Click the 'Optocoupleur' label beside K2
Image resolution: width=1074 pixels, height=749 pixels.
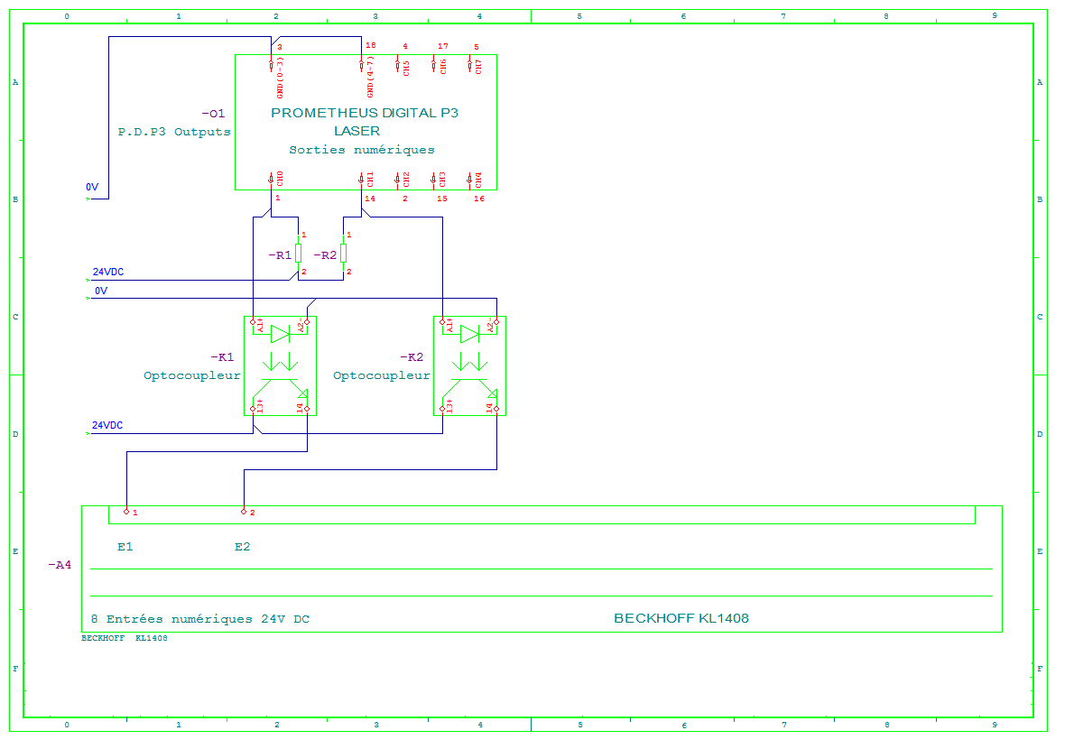382,376
